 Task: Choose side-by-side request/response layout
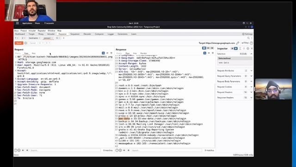(x=204, y=48)
